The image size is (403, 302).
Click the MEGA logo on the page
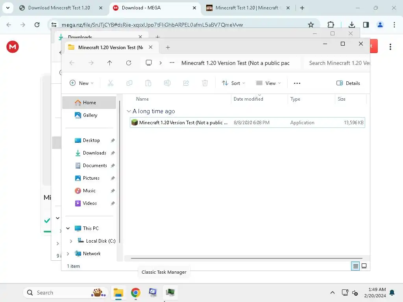point(13,47)
